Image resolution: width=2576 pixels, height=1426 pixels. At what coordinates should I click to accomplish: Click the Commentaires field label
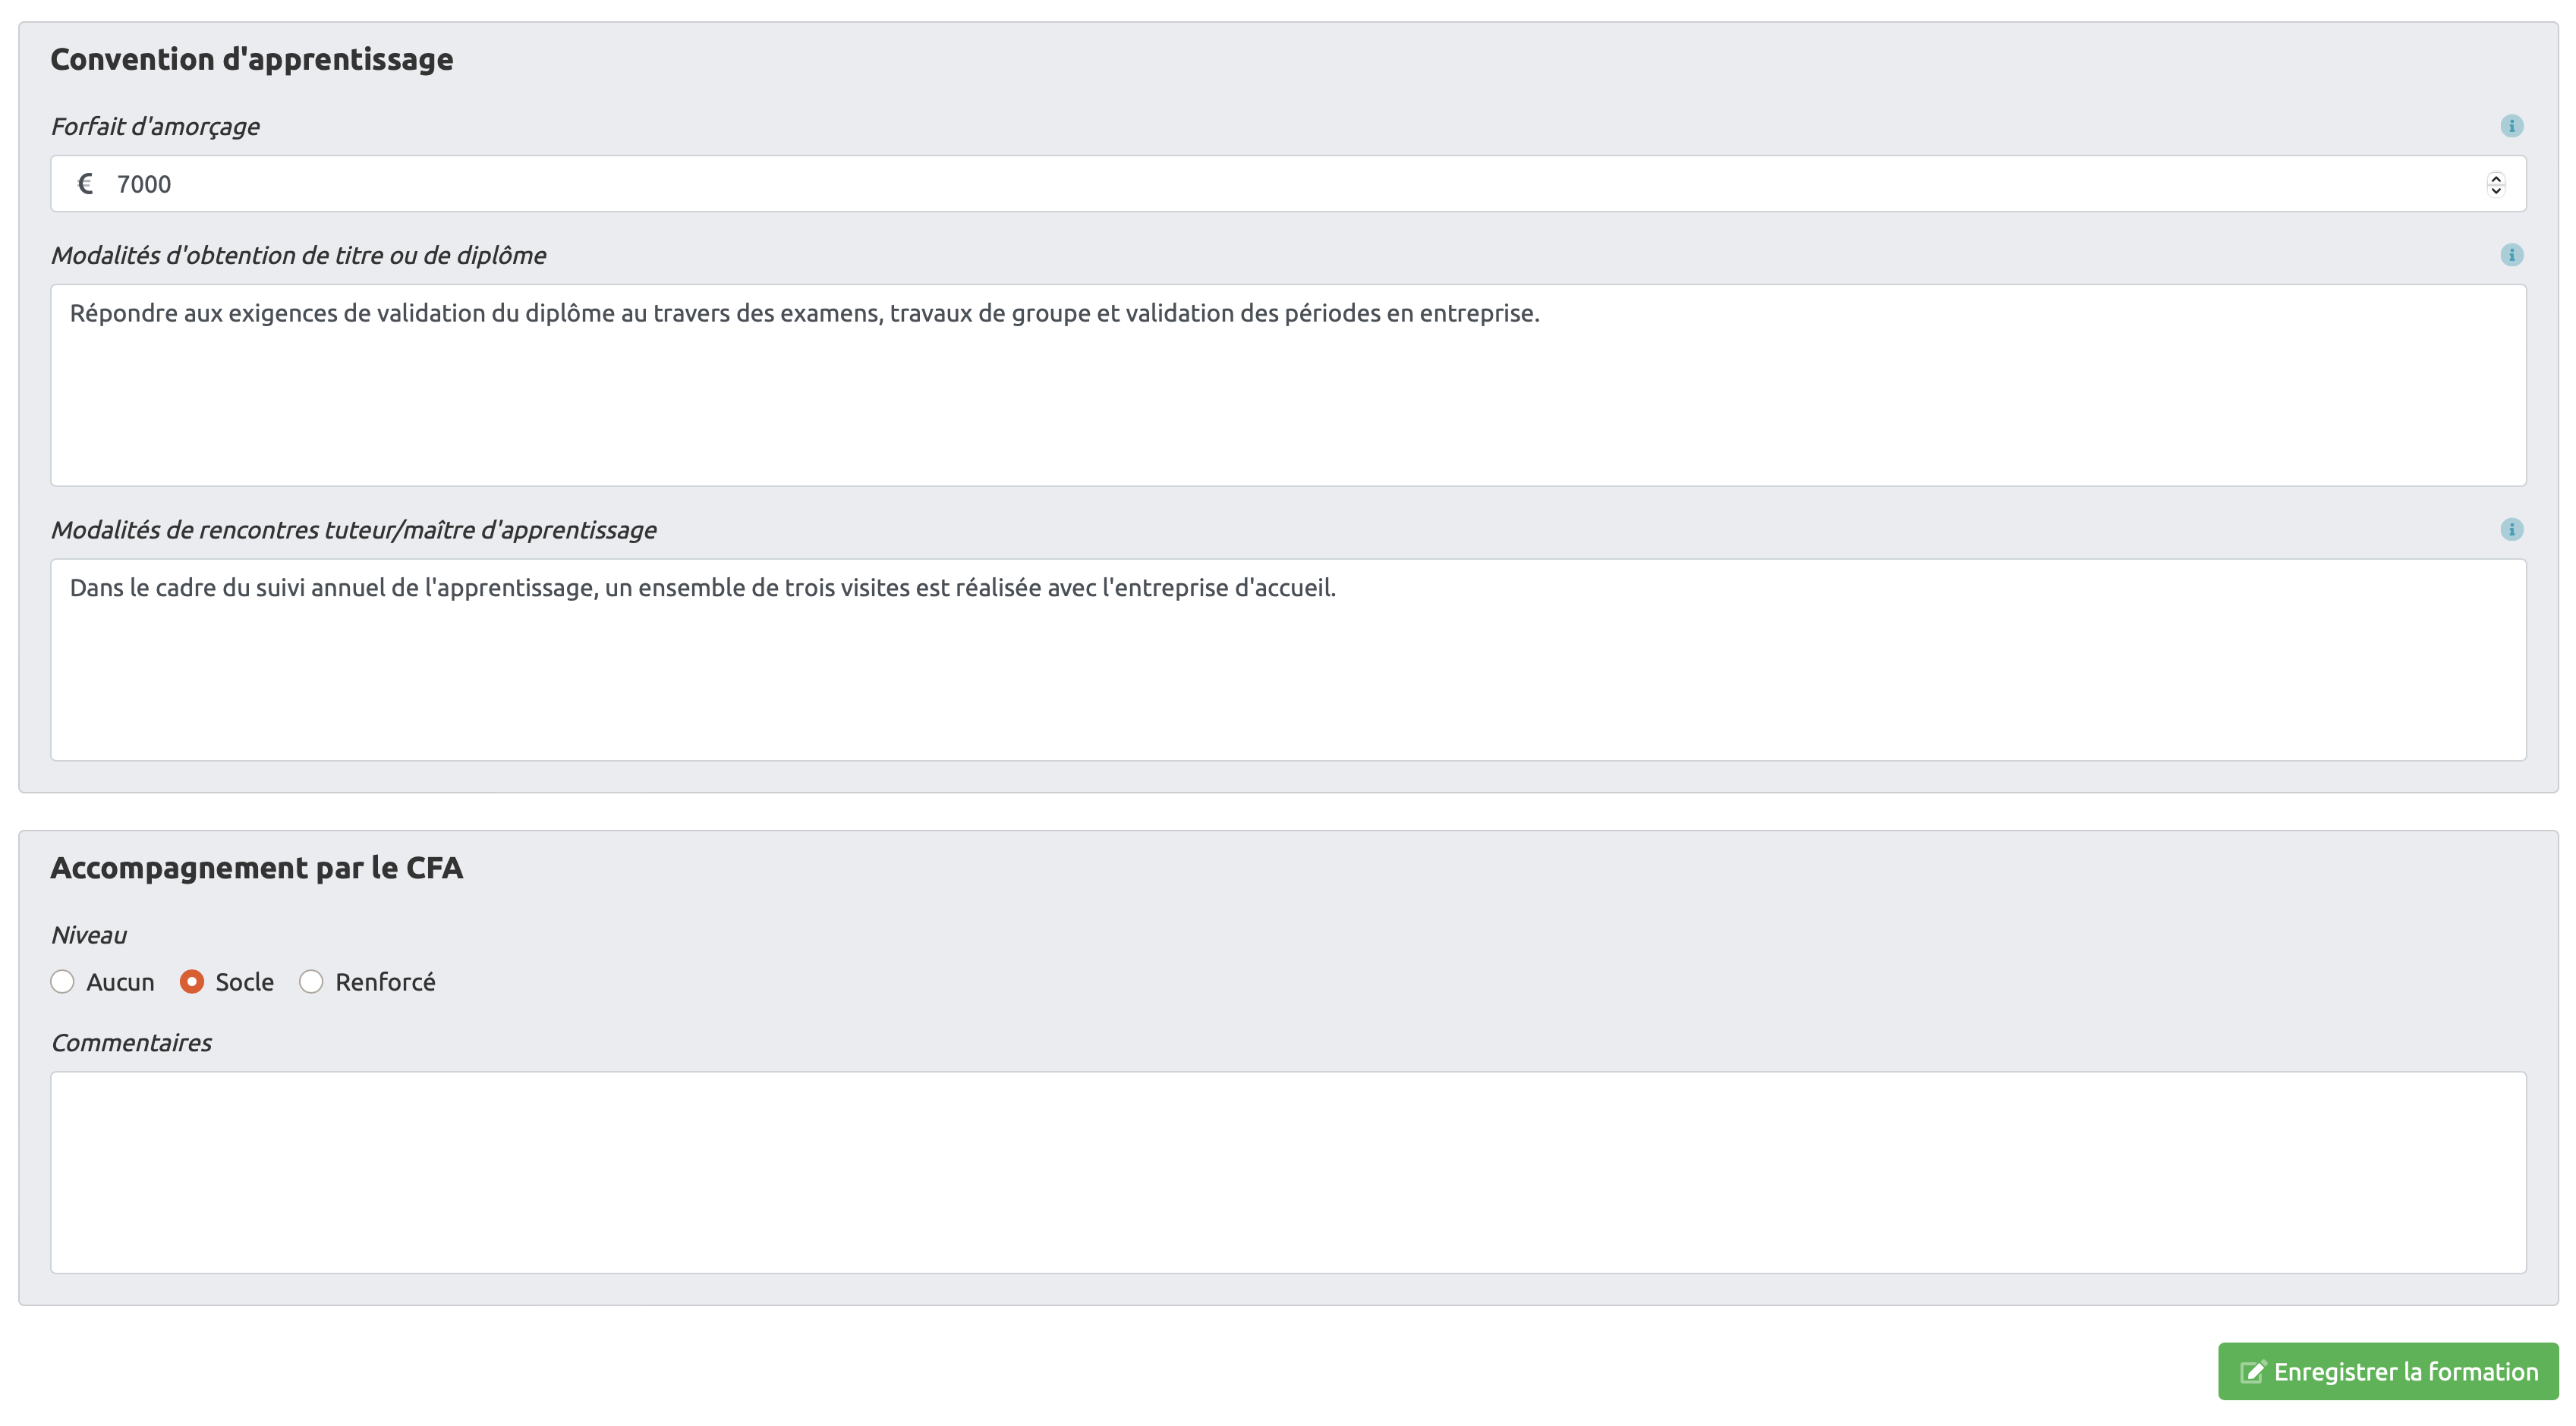point(131,1043)
